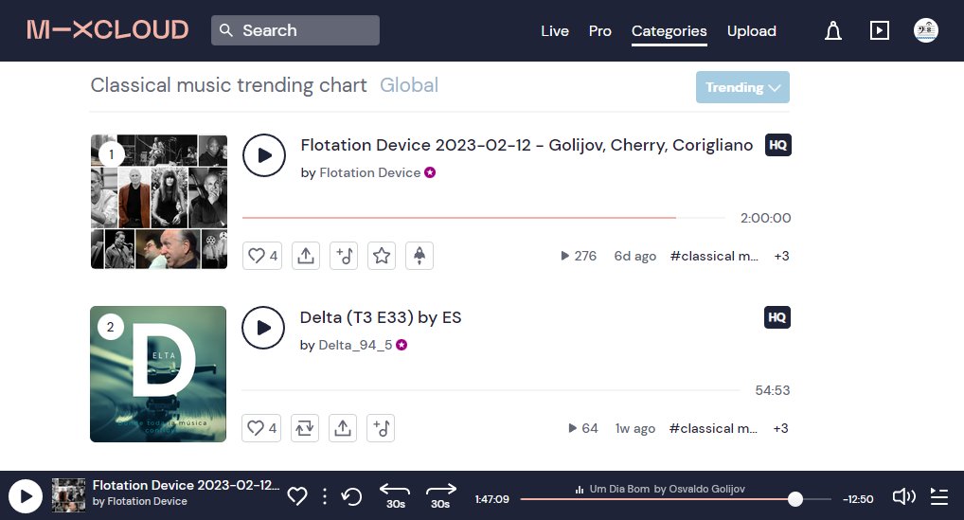Click 'by Flotation Device' in player bar
Viewport: 964px width, 520px height.
[x=139, y=501]
